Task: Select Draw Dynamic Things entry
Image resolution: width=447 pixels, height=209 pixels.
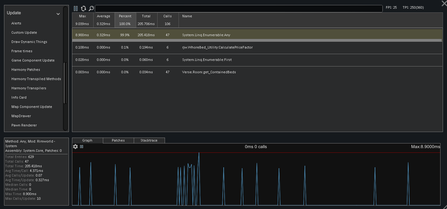Action: (x=29, y=42)
